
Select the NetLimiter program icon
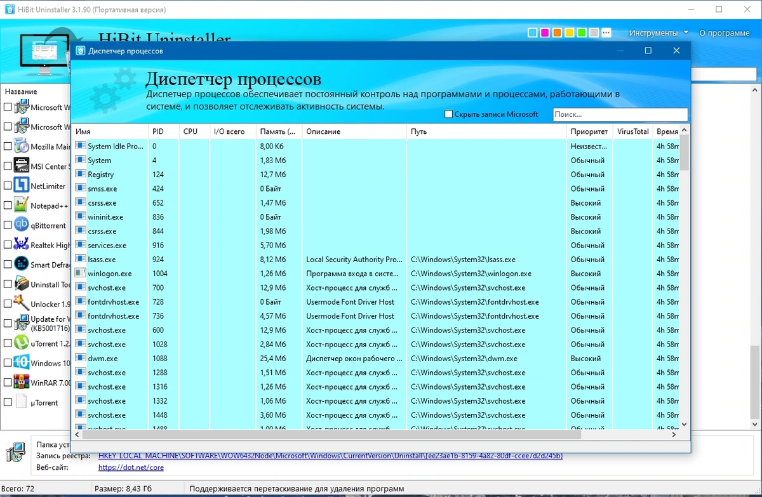tap(22, 185)
